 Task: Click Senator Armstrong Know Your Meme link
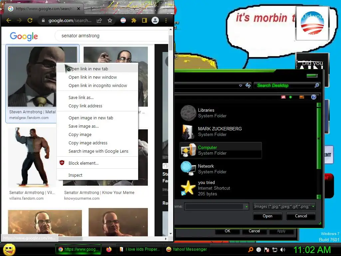point(99,193)
